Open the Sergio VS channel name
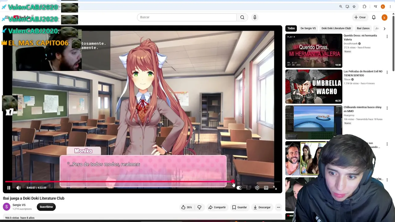 click(x=19, y=205)
